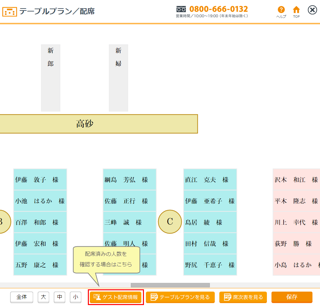
Task: Click the table plan logo icon
Action: [10, 12]
